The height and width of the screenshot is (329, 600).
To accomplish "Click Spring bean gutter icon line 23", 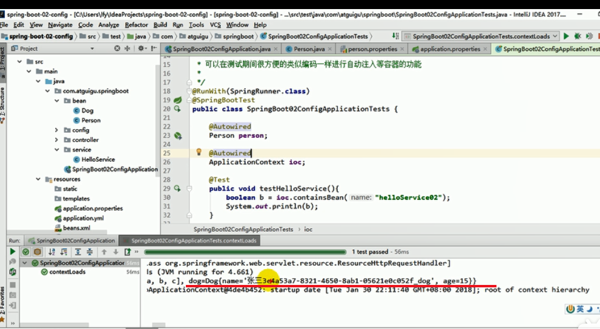I will click(x=177, y=135).
